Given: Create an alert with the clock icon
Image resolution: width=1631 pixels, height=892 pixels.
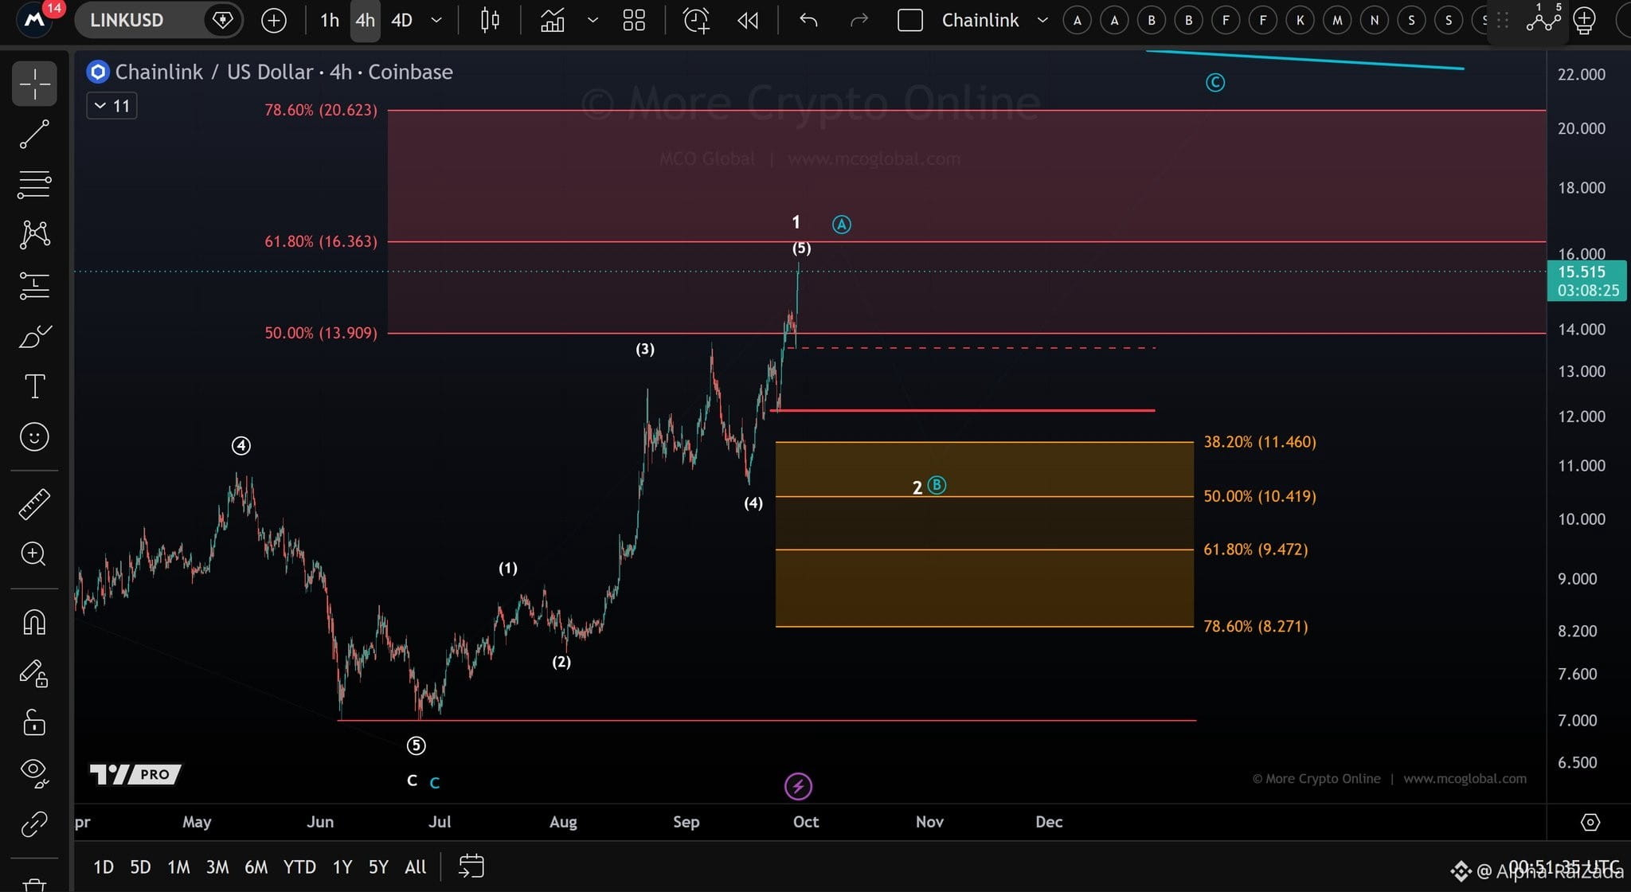Looking at the screenshot, I should (x=696, y=20).
